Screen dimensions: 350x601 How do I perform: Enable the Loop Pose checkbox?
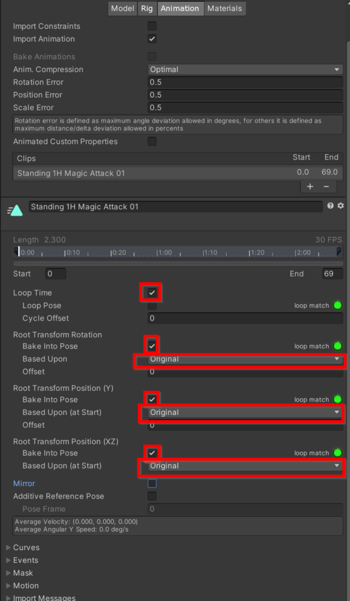pyautogui.click(x=152, y=305)
